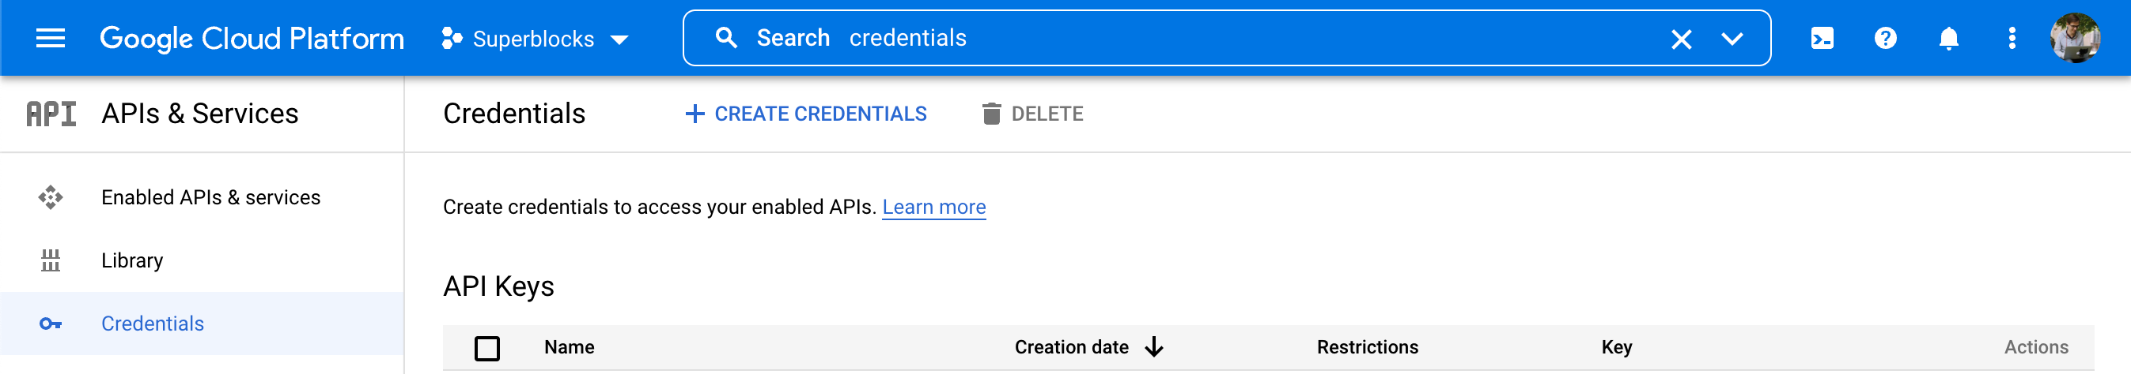2131x374 pixels.
Task: Click the Credentials key icon in sidebar
Action: [x=51, y=324]
